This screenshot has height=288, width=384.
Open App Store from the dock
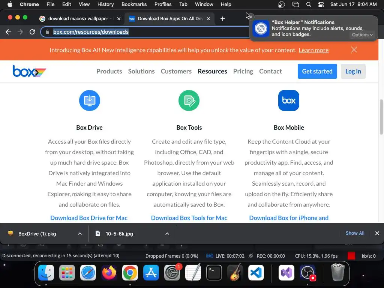point(151,273)
